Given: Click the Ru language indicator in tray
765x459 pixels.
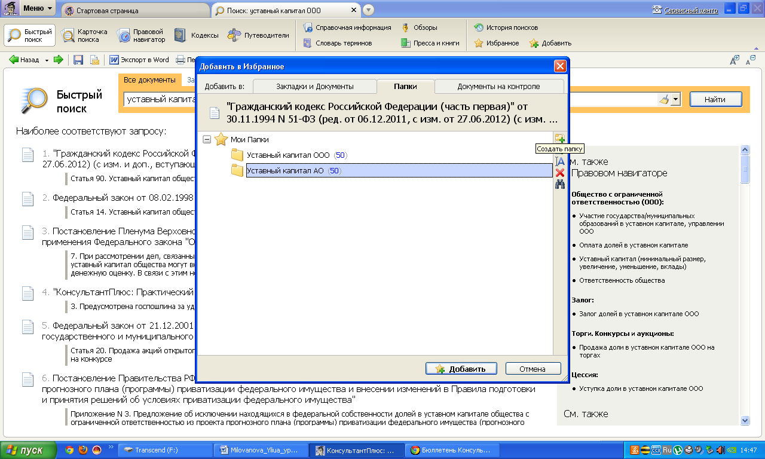Looking at the screenshot, I should (x=666, y=450).
